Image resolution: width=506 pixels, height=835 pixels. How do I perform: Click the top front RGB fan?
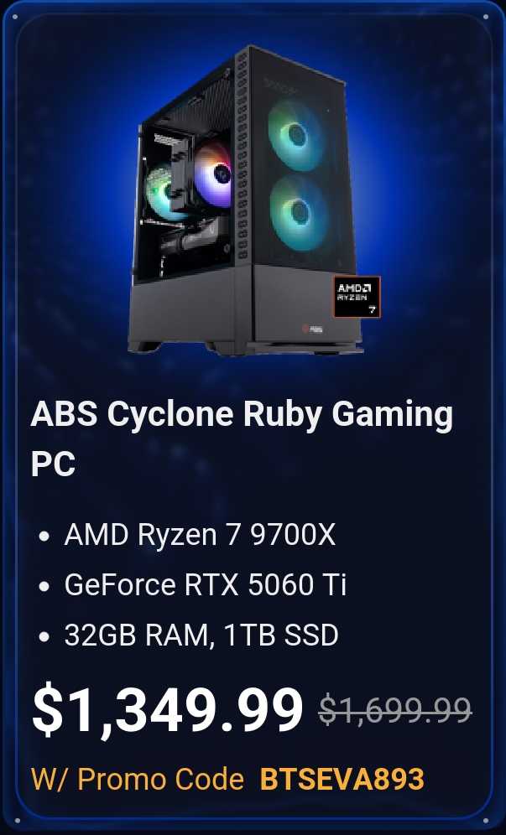[x=296, y=135]
